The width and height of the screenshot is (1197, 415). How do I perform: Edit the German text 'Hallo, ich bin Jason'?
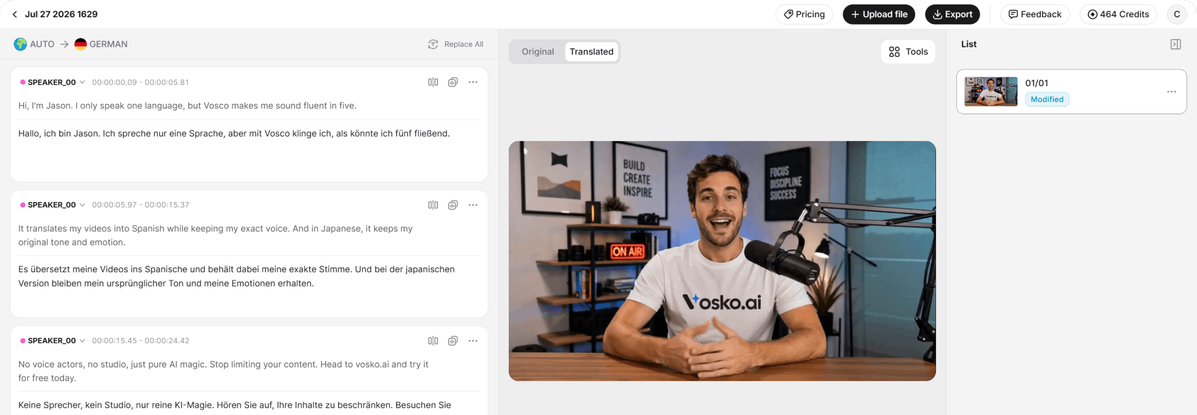[x=234, y=133]
